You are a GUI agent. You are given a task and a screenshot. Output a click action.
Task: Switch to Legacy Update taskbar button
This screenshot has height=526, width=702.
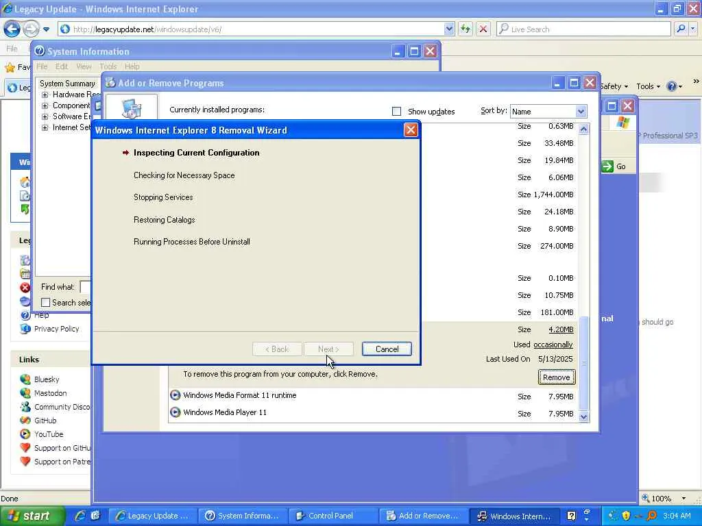[x=153, y=516]
